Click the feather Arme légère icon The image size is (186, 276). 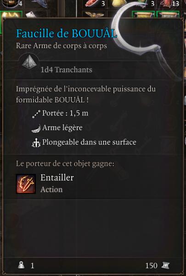click(x=36, y=128)
